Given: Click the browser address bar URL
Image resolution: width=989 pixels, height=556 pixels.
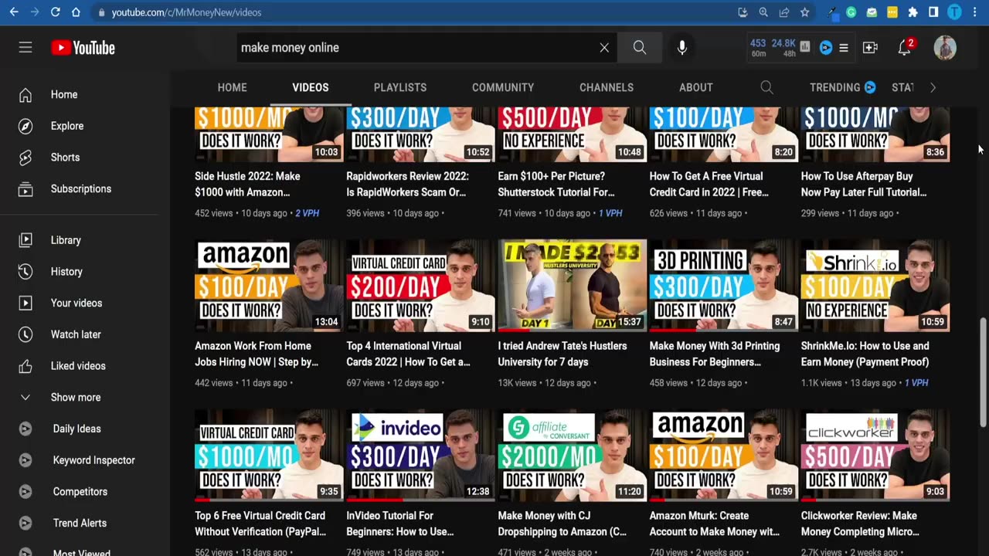Looking at the screenshot, I should (x=186, y=12).
